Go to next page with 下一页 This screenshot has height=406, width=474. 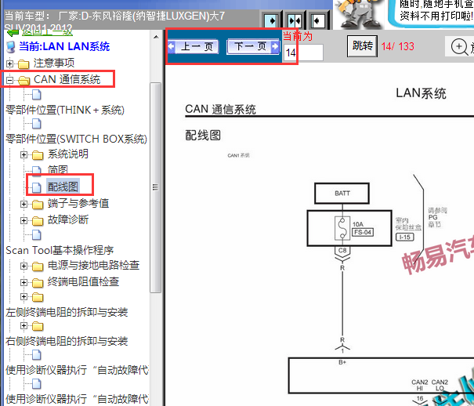253,46
